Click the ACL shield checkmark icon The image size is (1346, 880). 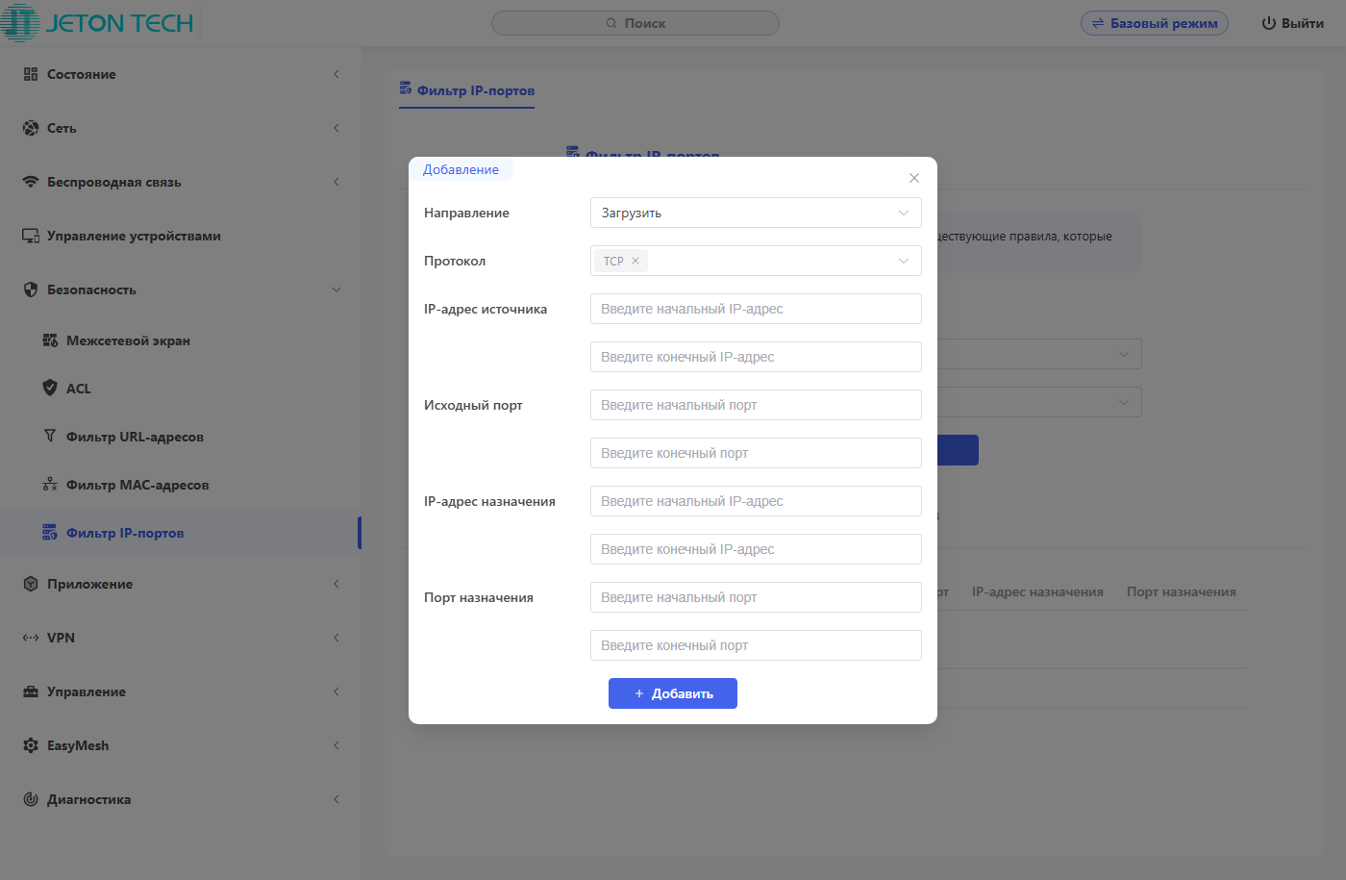50,388
